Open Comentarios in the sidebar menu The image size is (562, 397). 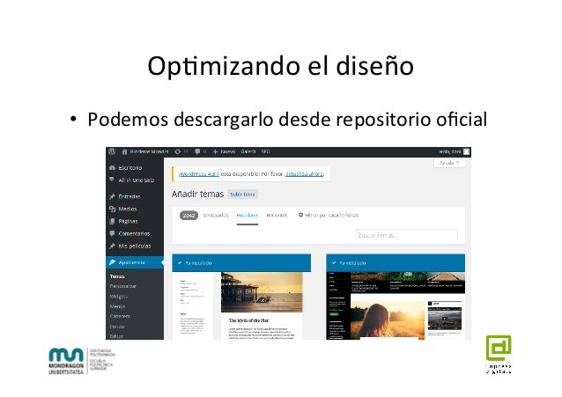[x=135, y=233]
